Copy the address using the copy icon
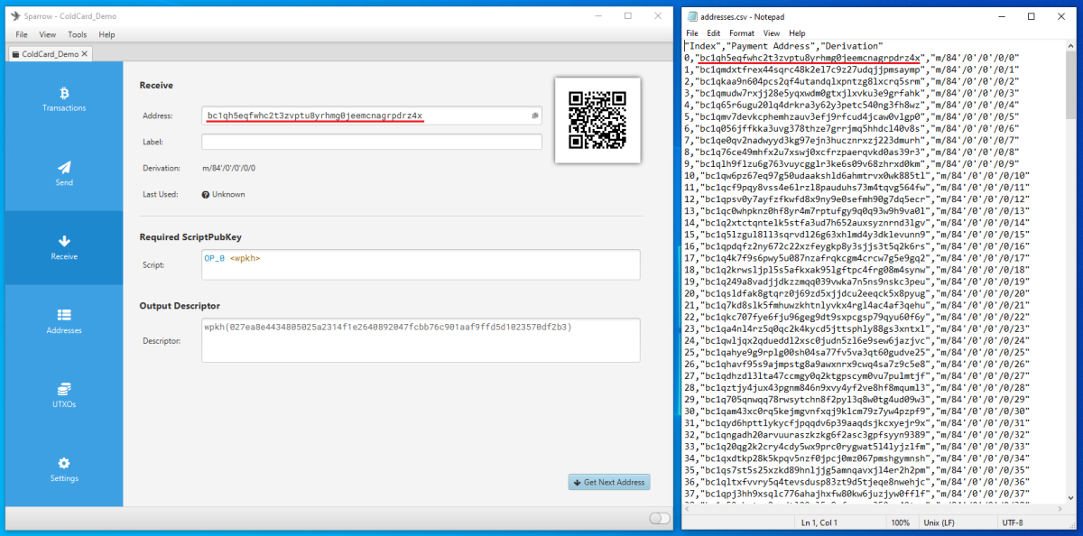The width and height of the screenshot is (1083, 536). (x=535, y=116)
